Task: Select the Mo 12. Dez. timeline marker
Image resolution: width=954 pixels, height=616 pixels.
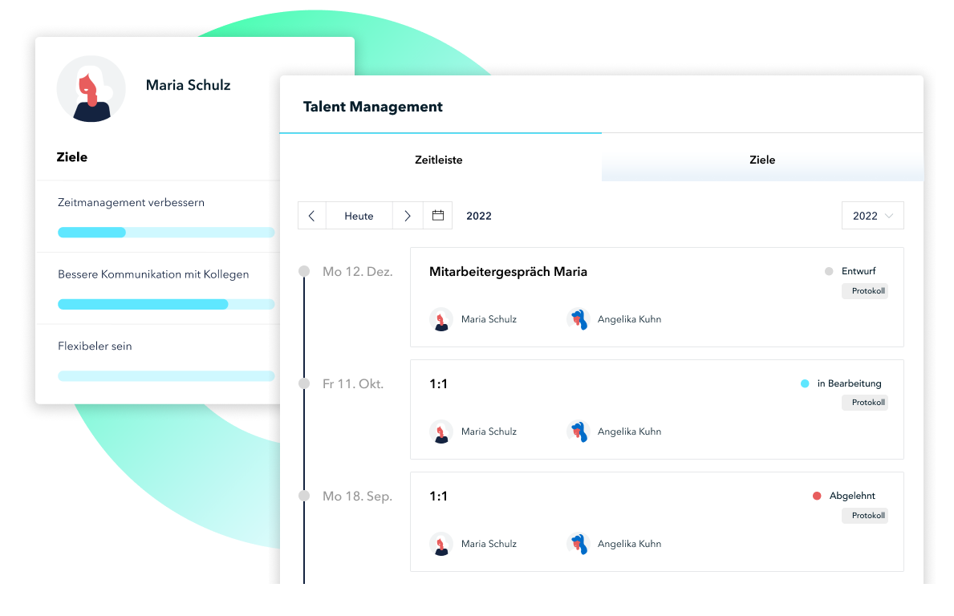Action: click(304, 272)
